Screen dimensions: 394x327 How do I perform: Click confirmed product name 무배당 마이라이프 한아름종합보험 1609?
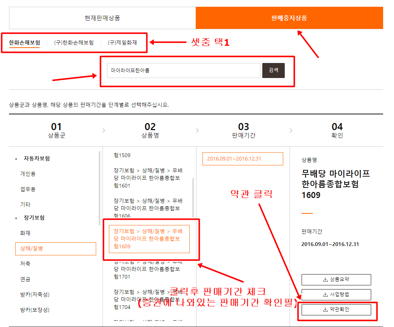tap(336, 184)
